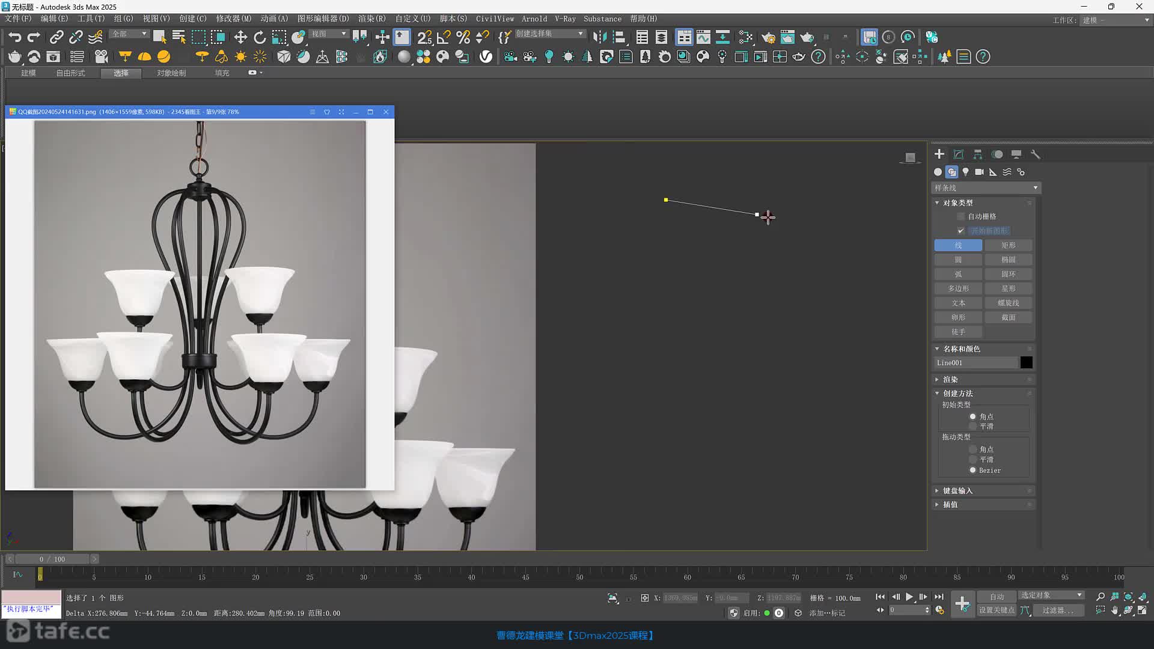Click the Arc (弧) shape button

coord(958,274)
